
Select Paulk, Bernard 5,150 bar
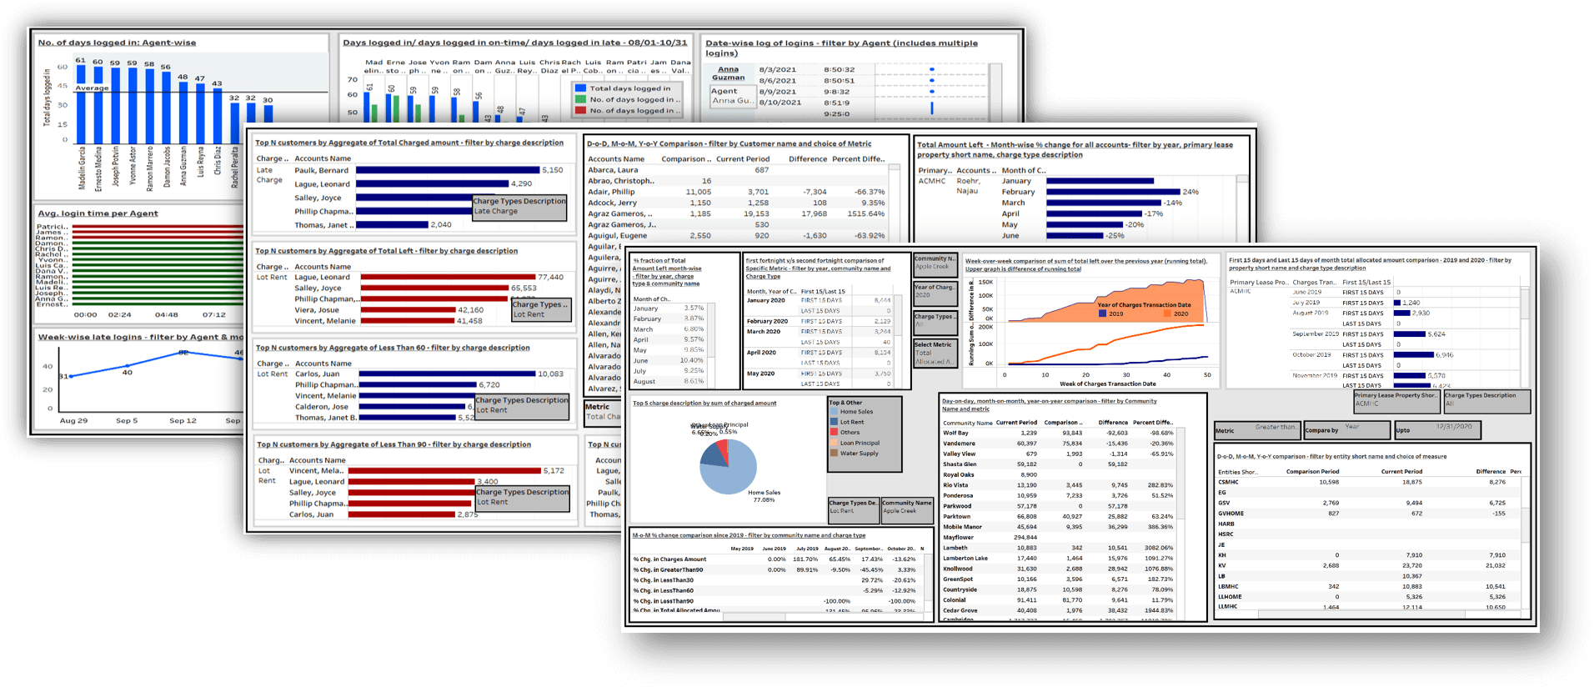coord(448,170)
